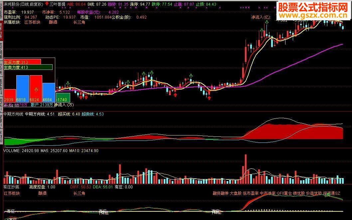352x220 pixels.
Task: Click the 中期方向线: 4.51 reading
Action: pos(40,114)
